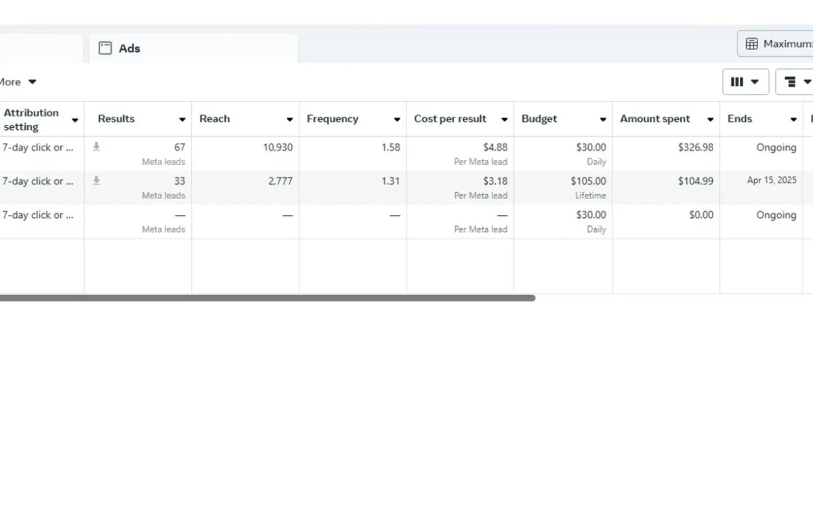Open the Amount spent column arrow
This screenshot has width=813, height=515.
coord(710,120)
